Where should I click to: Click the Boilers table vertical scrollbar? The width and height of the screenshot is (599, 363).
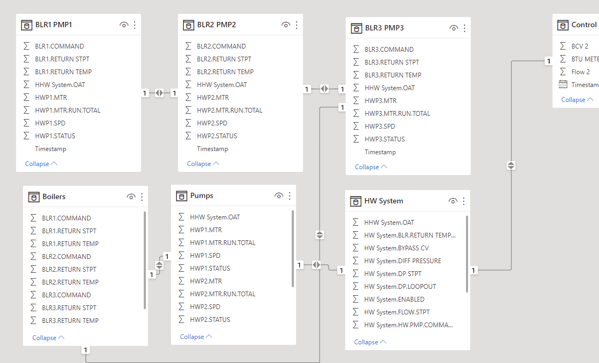[x=145, y=260]
